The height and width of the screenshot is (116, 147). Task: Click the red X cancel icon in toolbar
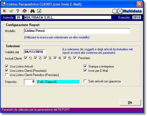coord(5,11)
